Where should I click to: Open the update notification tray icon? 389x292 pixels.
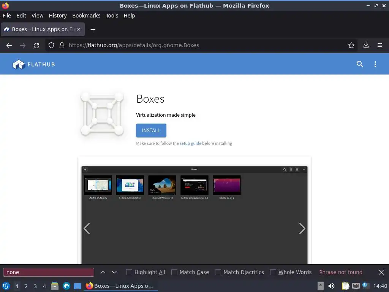pyautogui.click(x=365, y=285)
